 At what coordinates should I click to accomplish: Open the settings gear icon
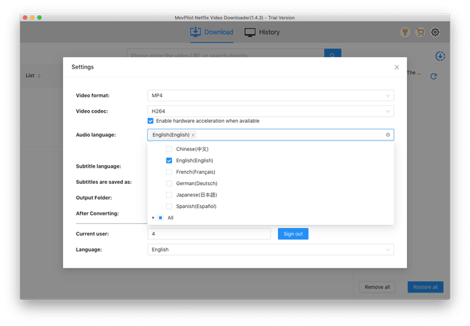(435, 32)
